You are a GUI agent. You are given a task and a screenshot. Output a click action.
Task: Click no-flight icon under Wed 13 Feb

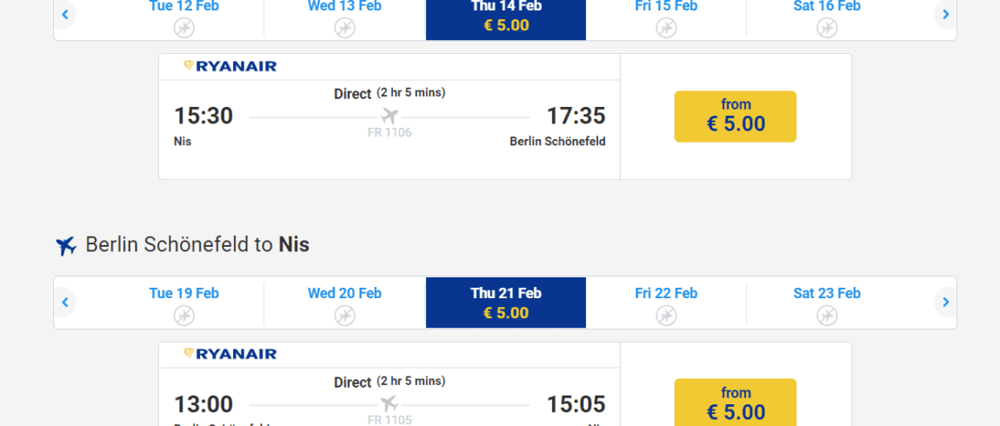344,28
